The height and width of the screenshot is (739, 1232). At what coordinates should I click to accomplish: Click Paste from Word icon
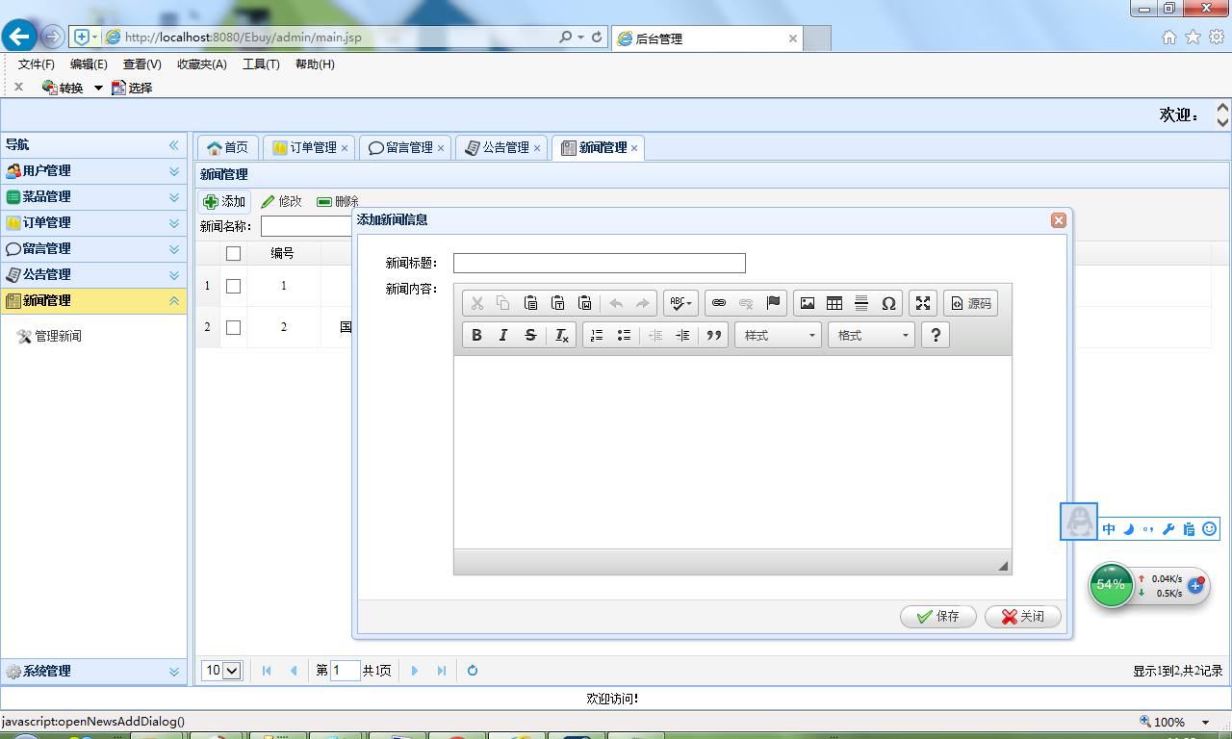click(584, 303)
